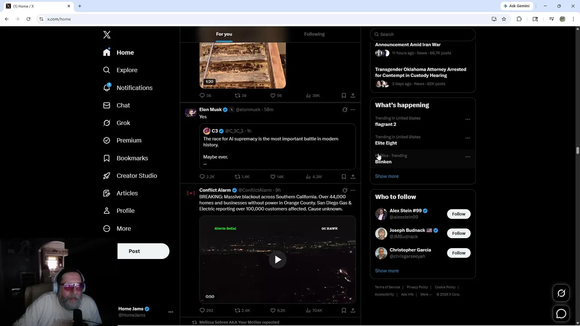The image size is (580, 326).
Task: Open Grok explain on Conflict Alarm post
Action: click(x=345, y=190)
